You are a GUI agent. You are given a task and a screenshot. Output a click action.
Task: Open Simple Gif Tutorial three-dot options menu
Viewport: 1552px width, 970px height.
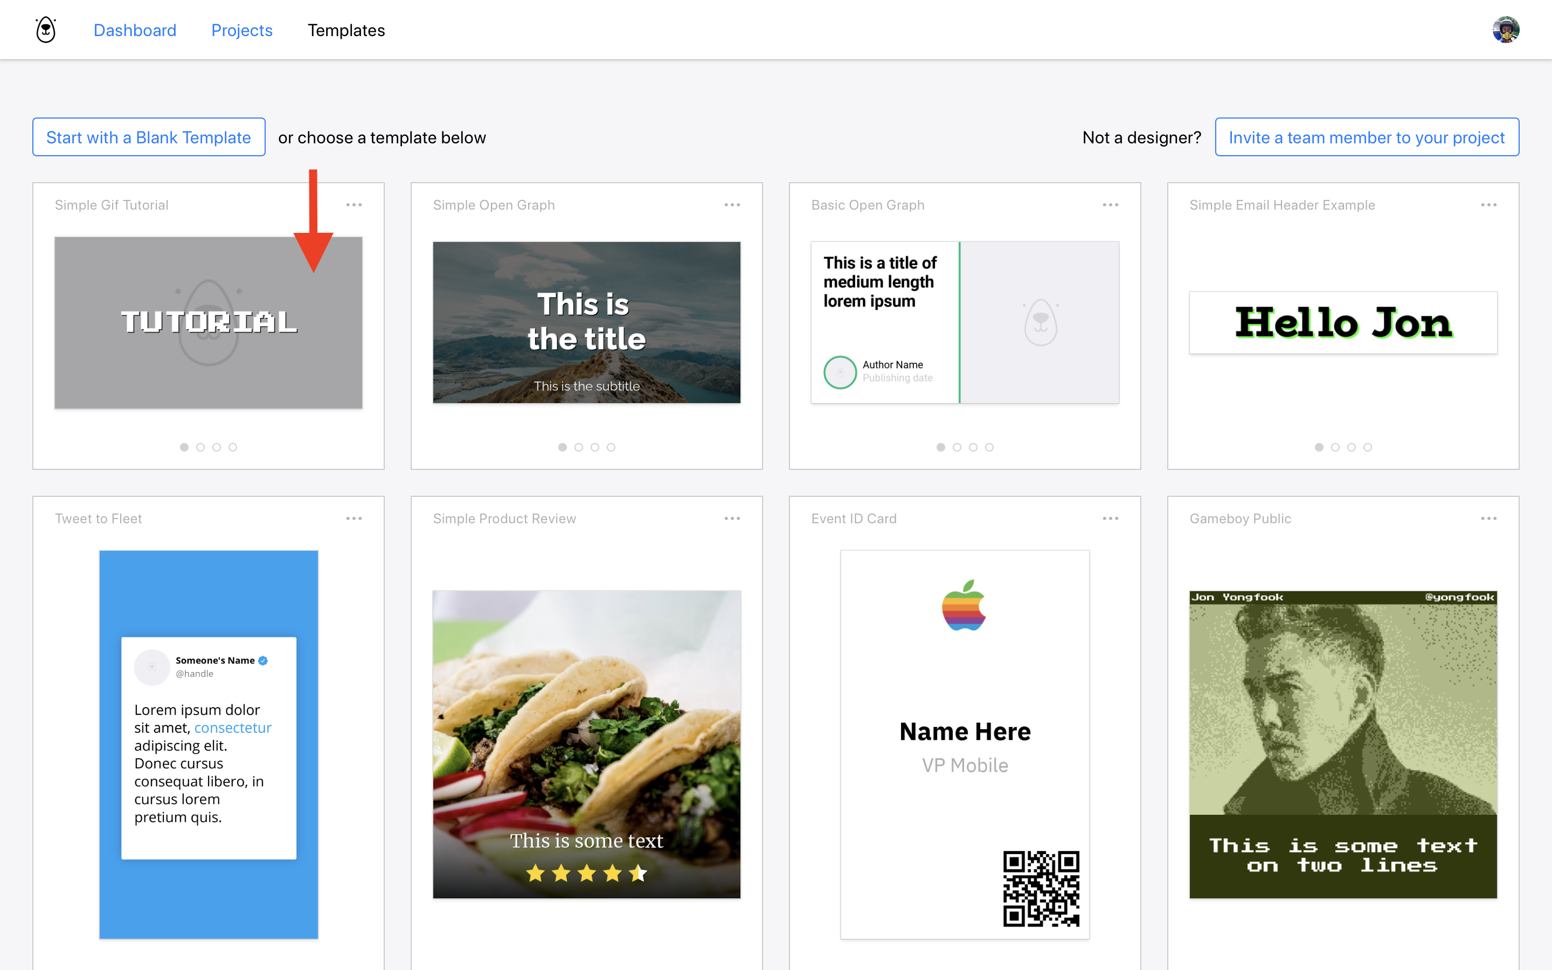354,205
